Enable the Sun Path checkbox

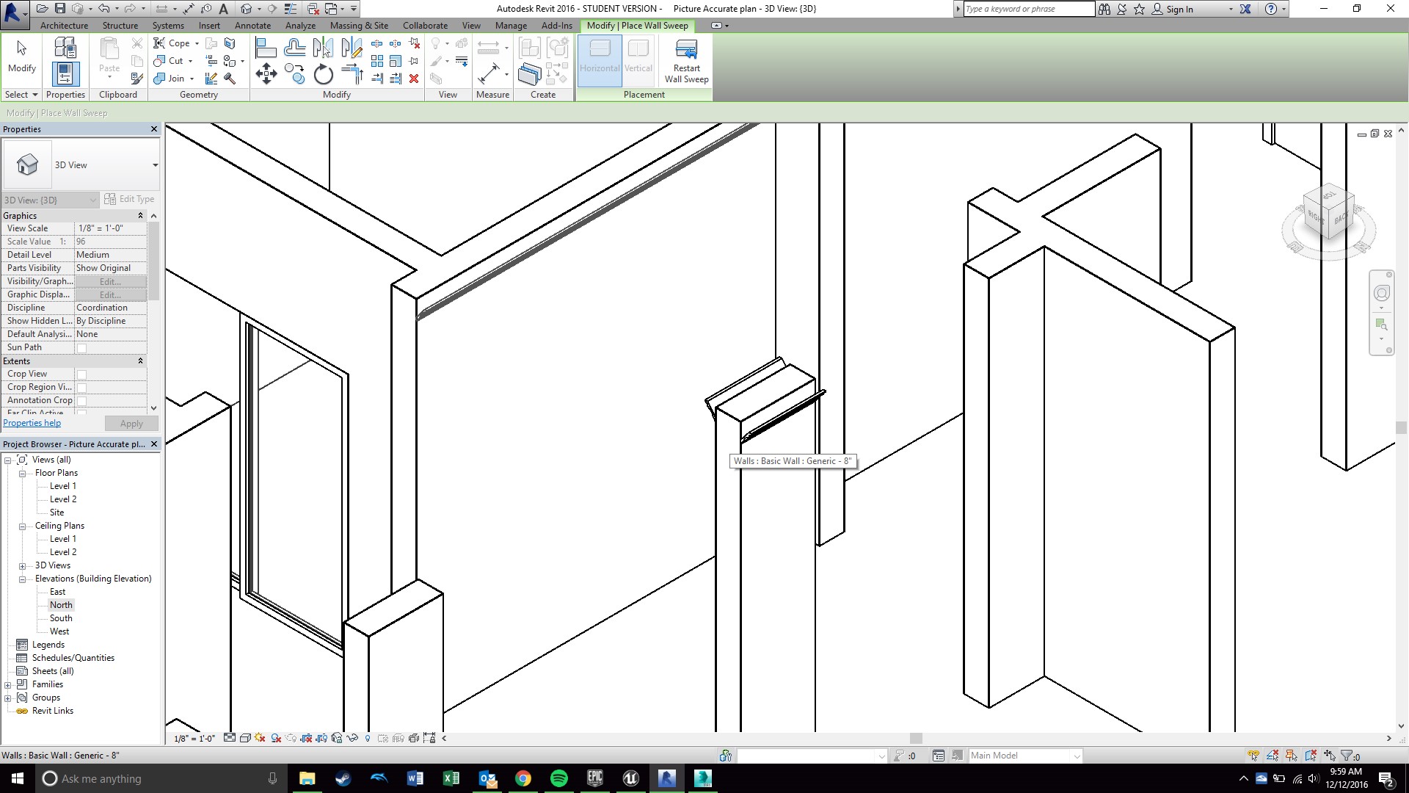click(81, 348)
